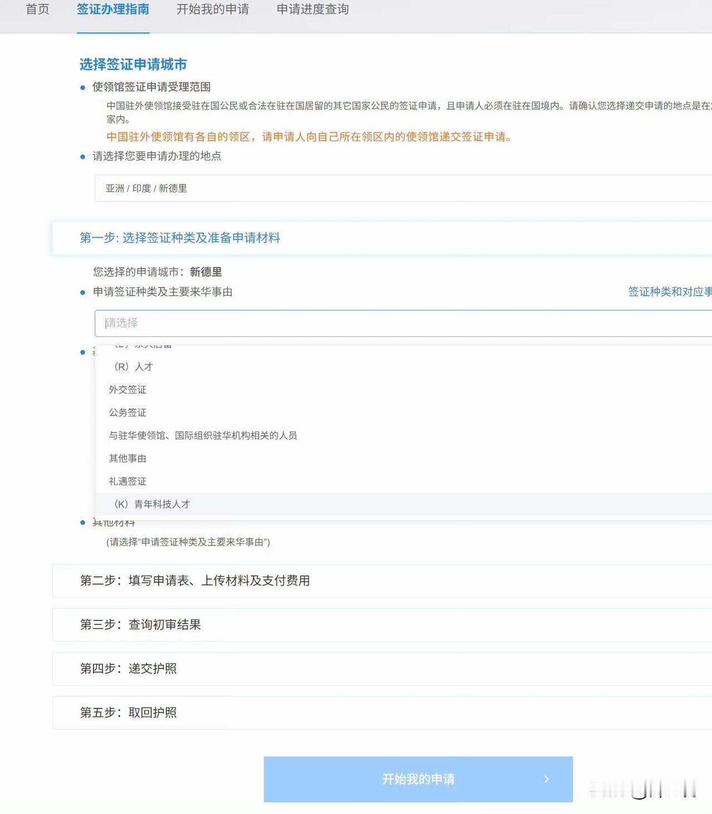
Task: Open 申请进度查询 tab
Action: (x=313, y=9)
